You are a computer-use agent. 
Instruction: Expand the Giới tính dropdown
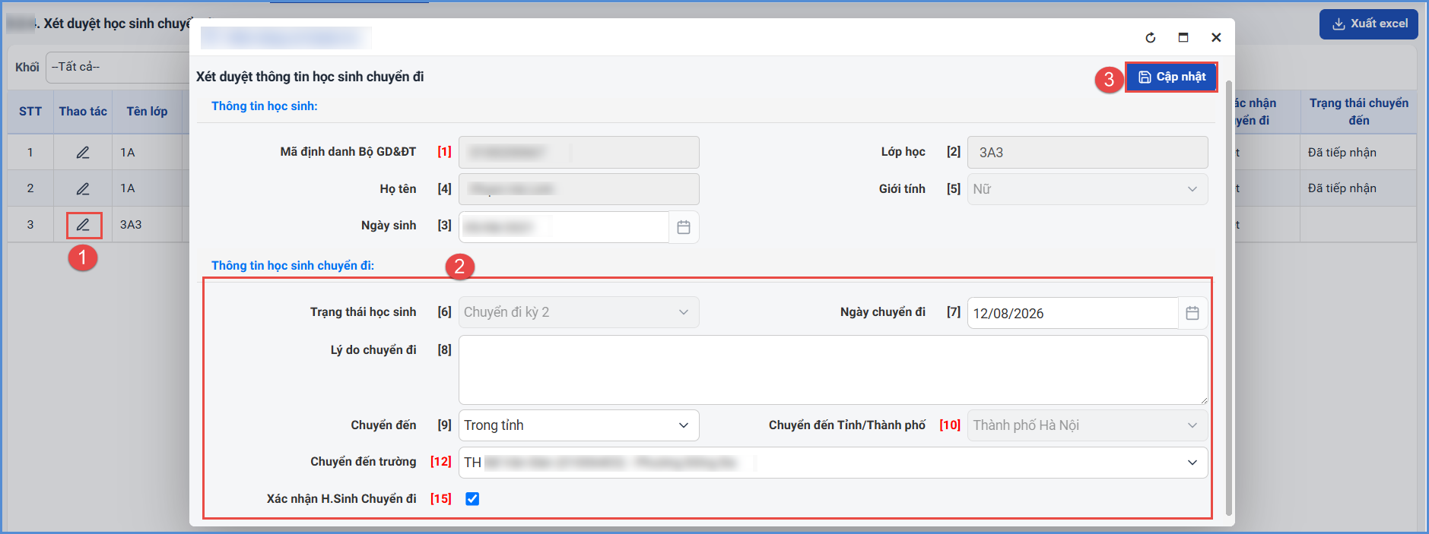click(x=1088, y=189)
